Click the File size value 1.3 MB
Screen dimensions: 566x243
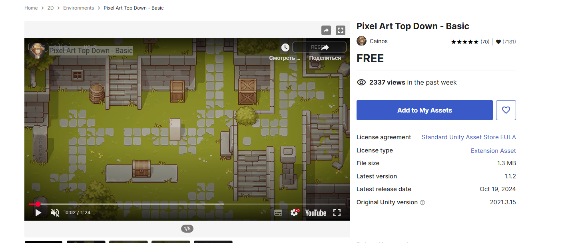[506, 163]
